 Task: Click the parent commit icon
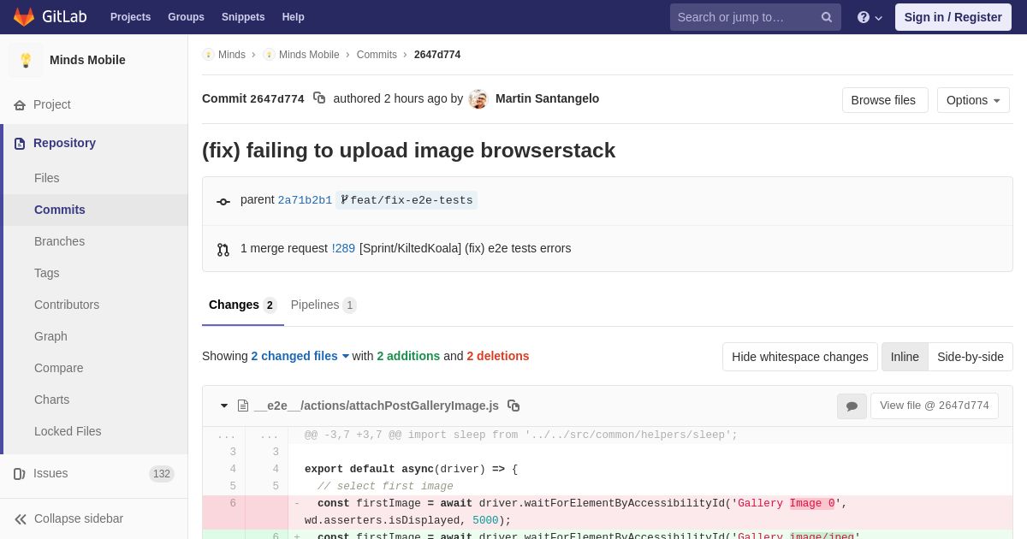223,202
